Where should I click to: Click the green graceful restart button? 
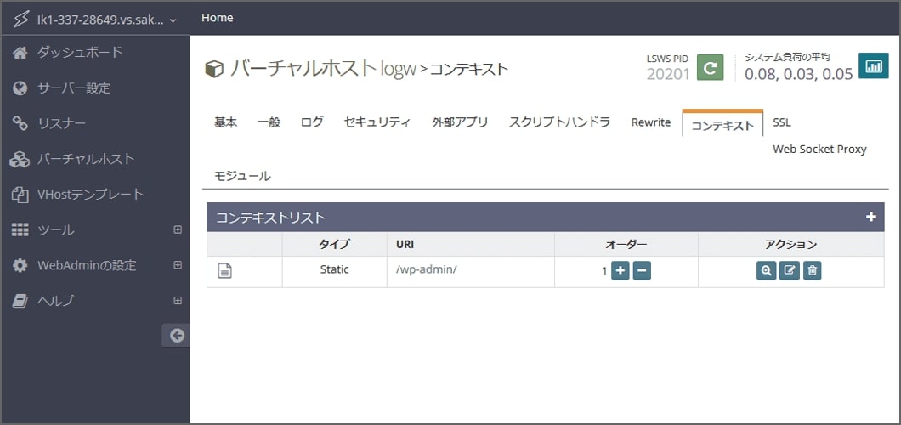[711, 68]
